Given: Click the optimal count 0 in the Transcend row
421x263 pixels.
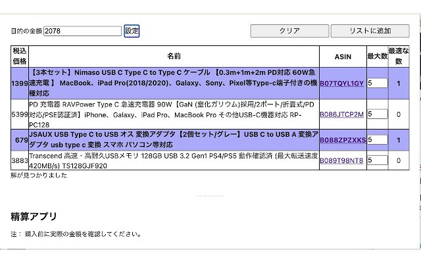Looking at the screenshot, I should pos(399,160).
